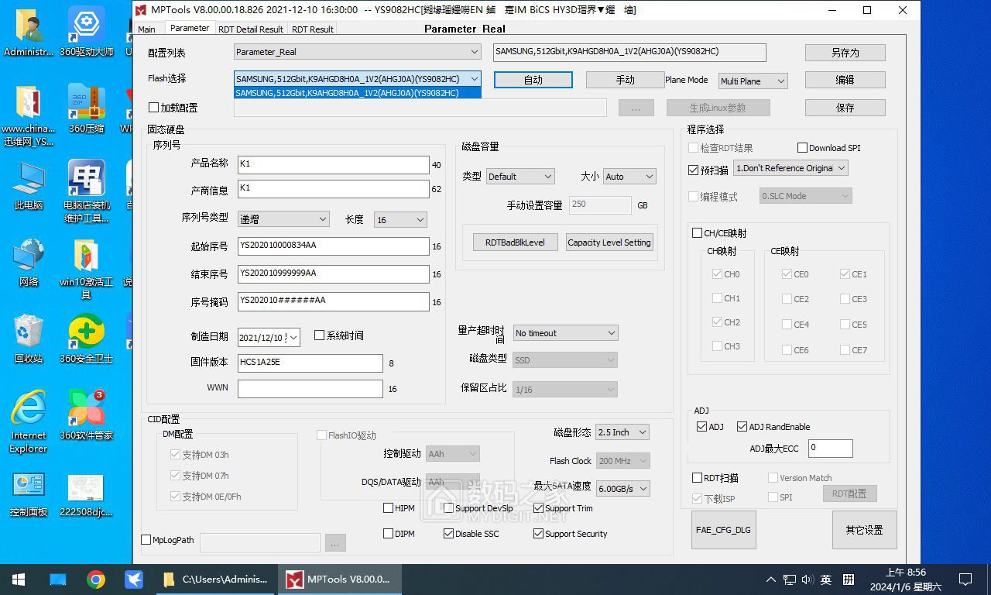Expand the 序列号类型 递增 dropdown

tap(283, 219)
